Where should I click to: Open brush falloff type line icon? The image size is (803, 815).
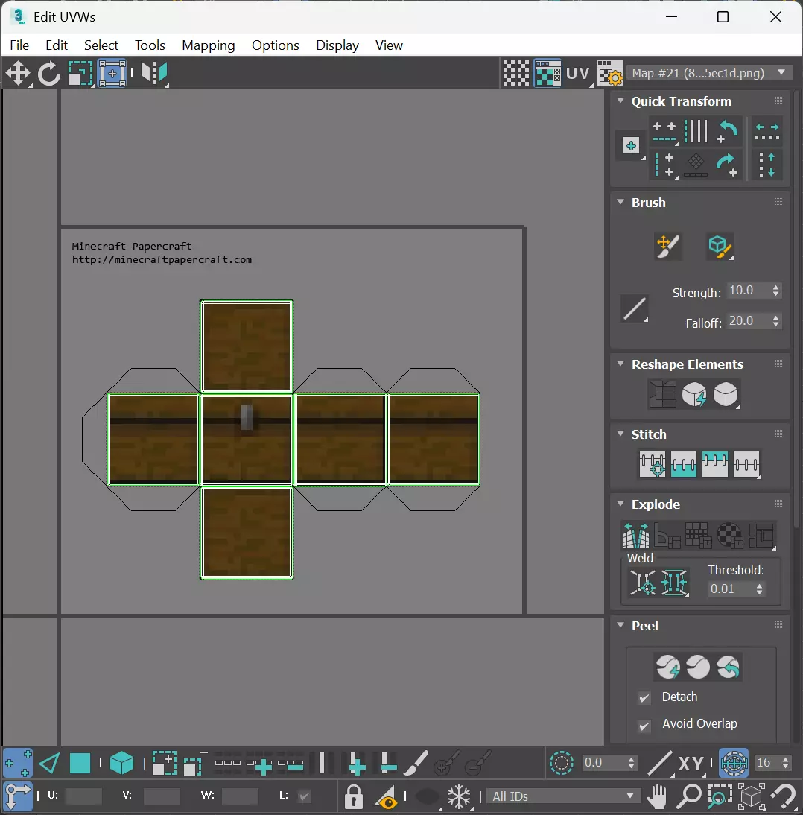click(635, 309)
